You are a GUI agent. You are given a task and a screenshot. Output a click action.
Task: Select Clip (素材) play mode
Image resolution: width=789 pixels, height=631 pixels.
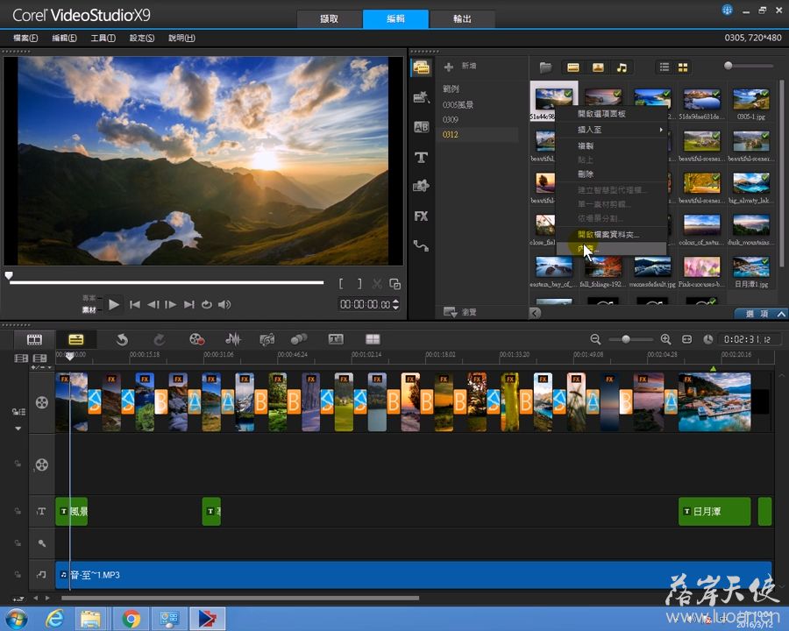tap(89, 310)
